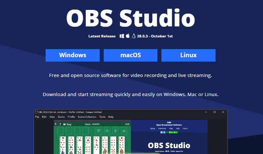Click the GitHub icon in nested site

point(167,132)
